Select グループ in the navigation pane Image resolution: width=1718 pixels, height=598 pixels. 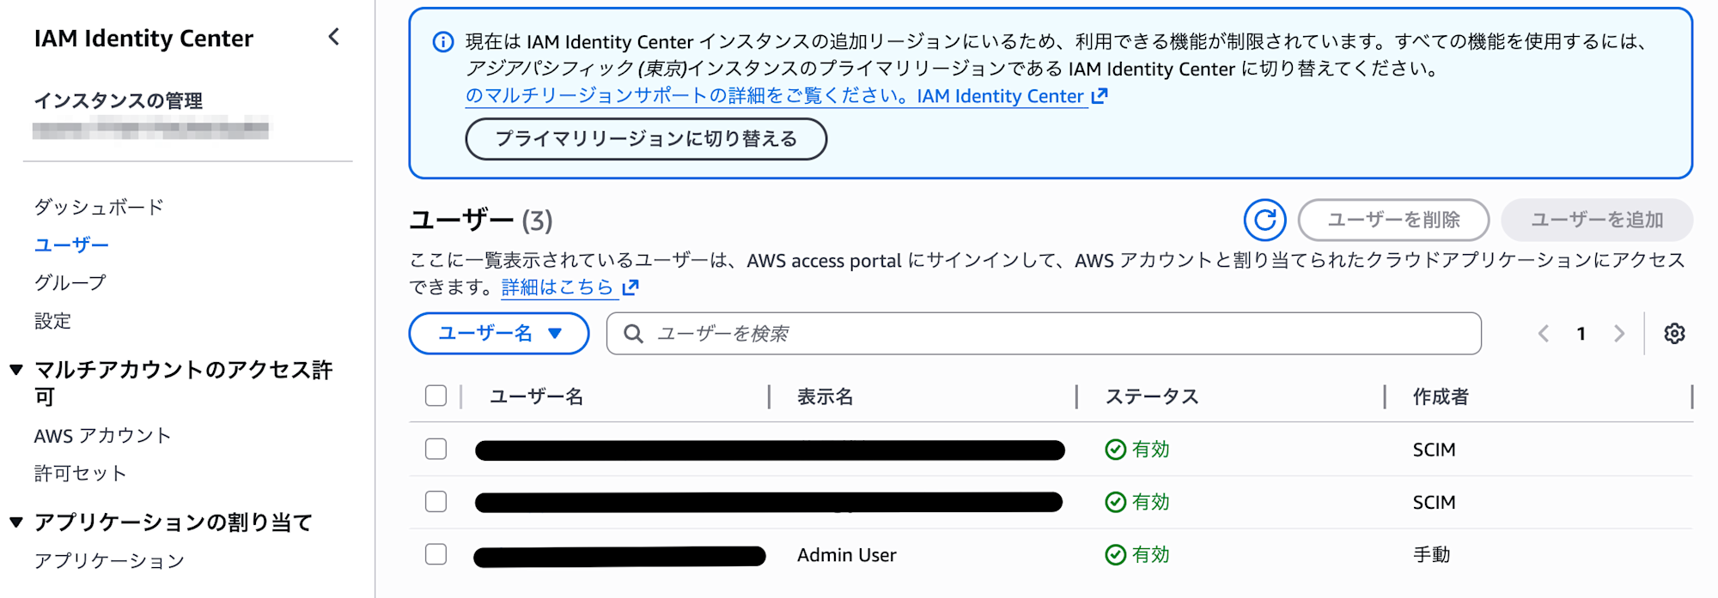(x=70, y=281)
